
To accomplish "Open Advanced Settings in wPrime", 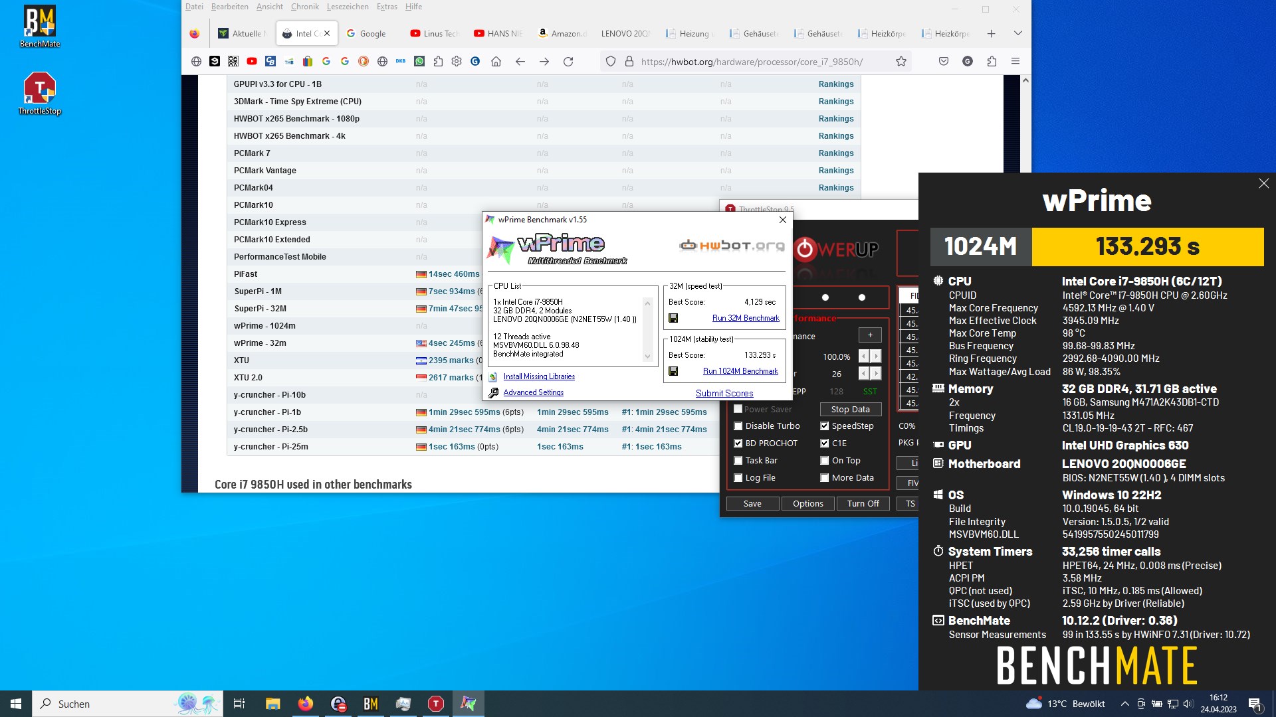I will click(533, 392).
